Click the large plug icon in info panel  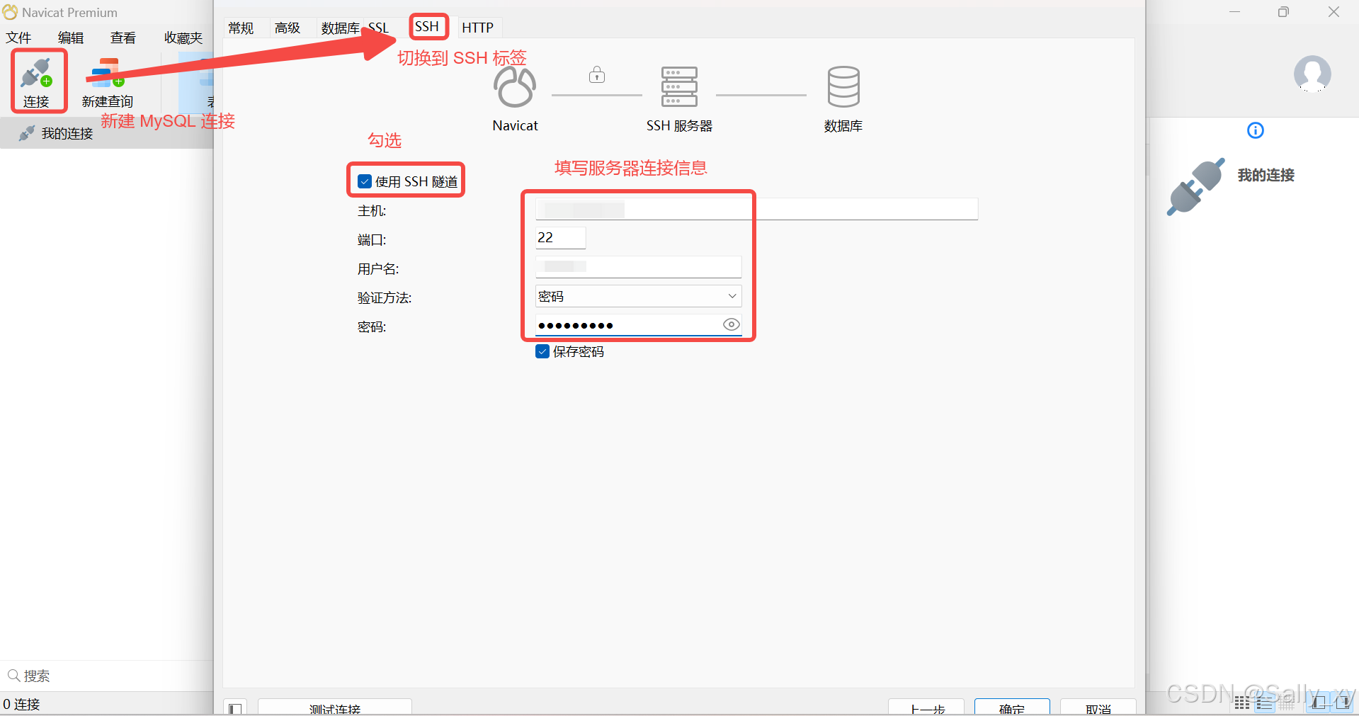tap(1195, 186)
